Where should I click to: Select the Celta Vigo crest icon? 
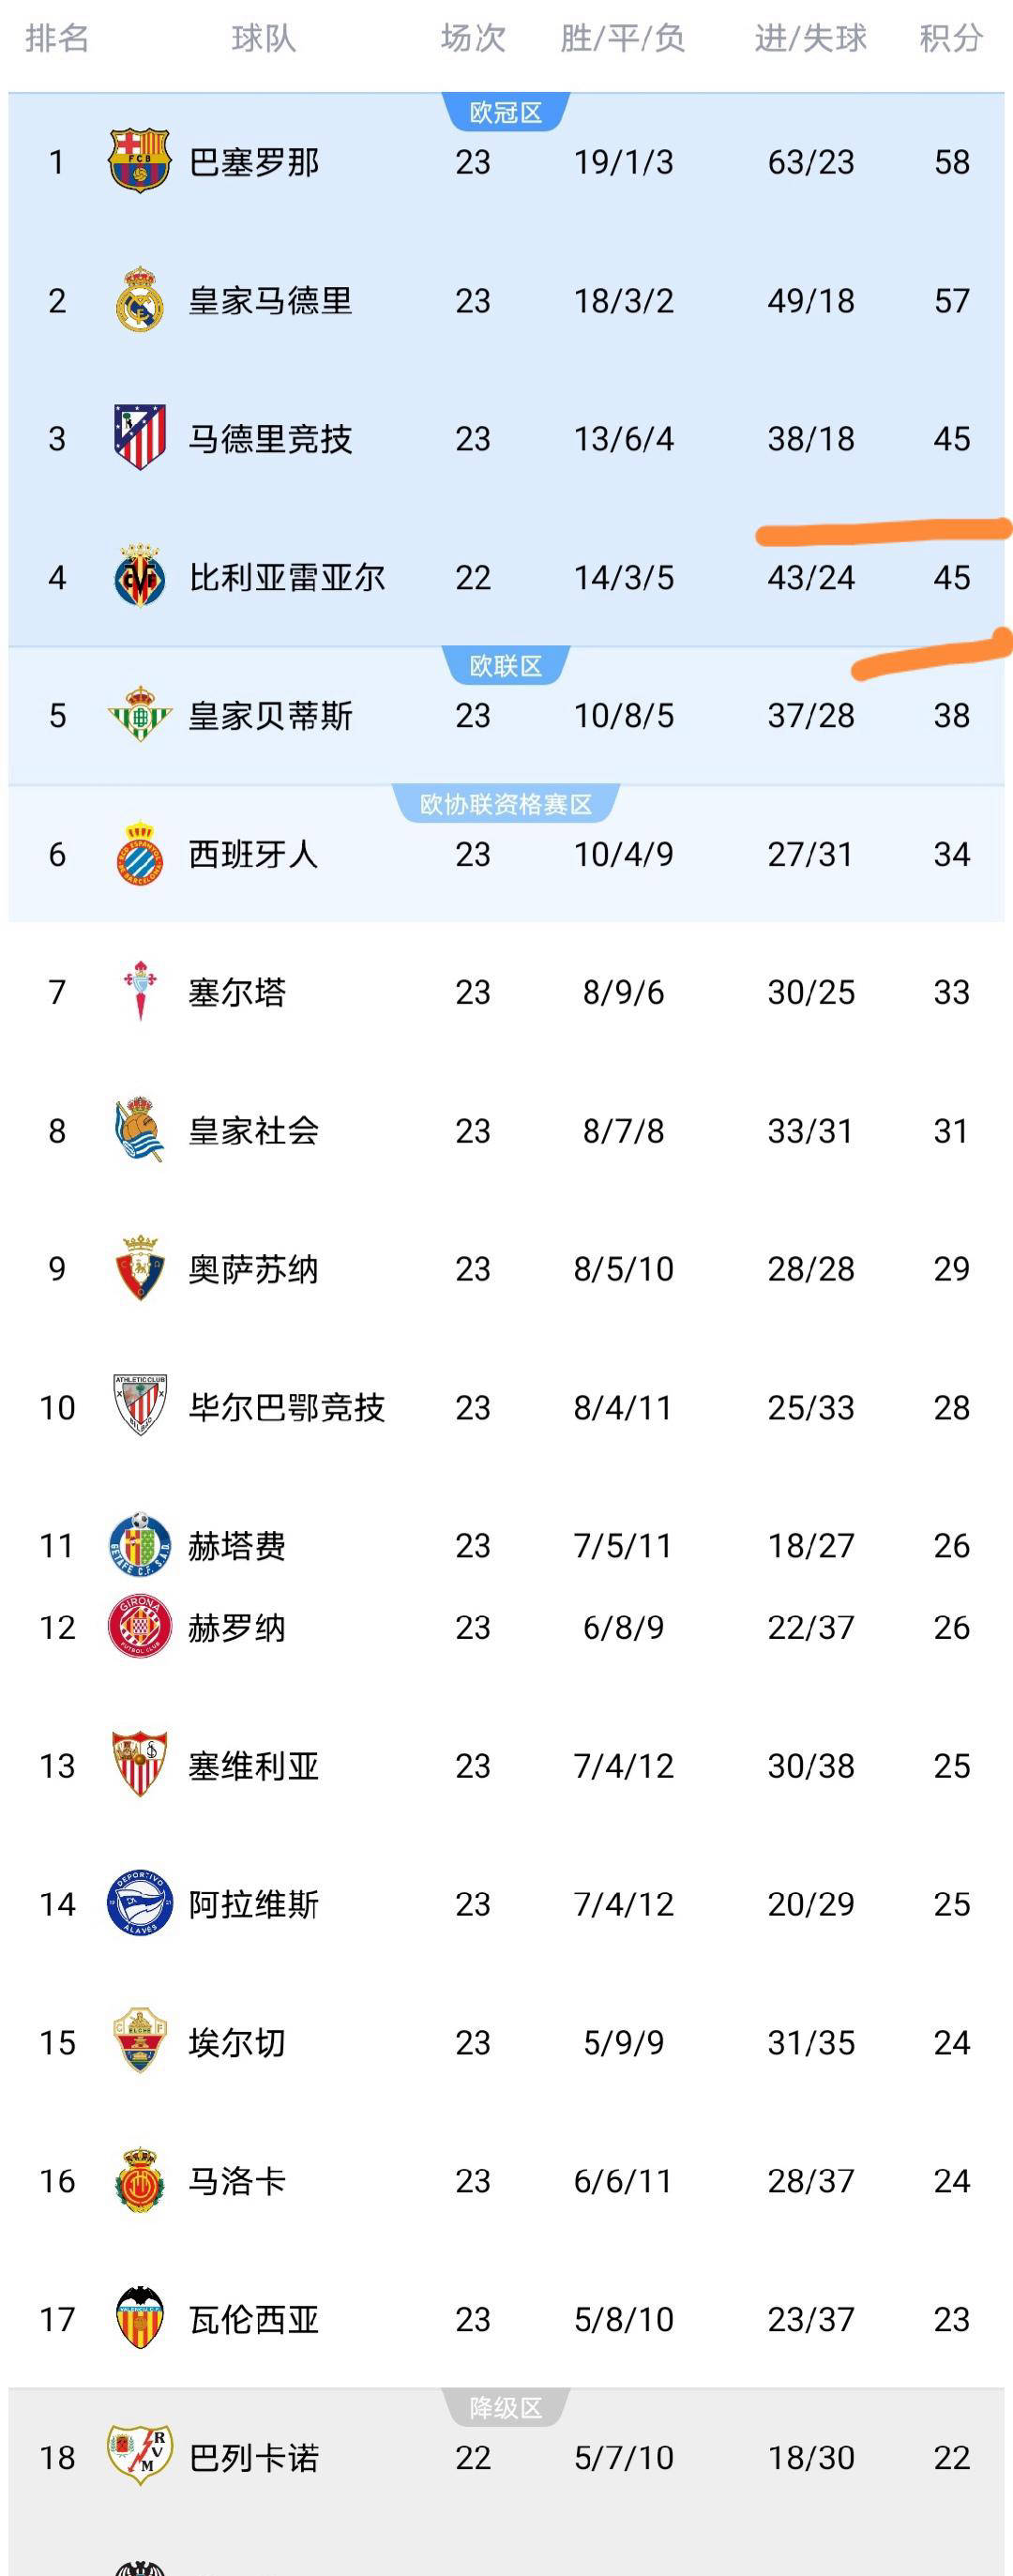point(140,991)
